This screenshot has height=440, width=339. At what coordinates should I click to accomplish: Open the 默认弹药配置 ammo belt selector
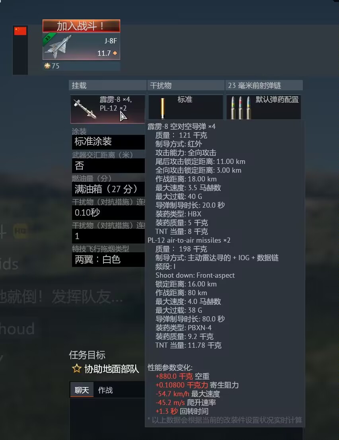[264, 107]
